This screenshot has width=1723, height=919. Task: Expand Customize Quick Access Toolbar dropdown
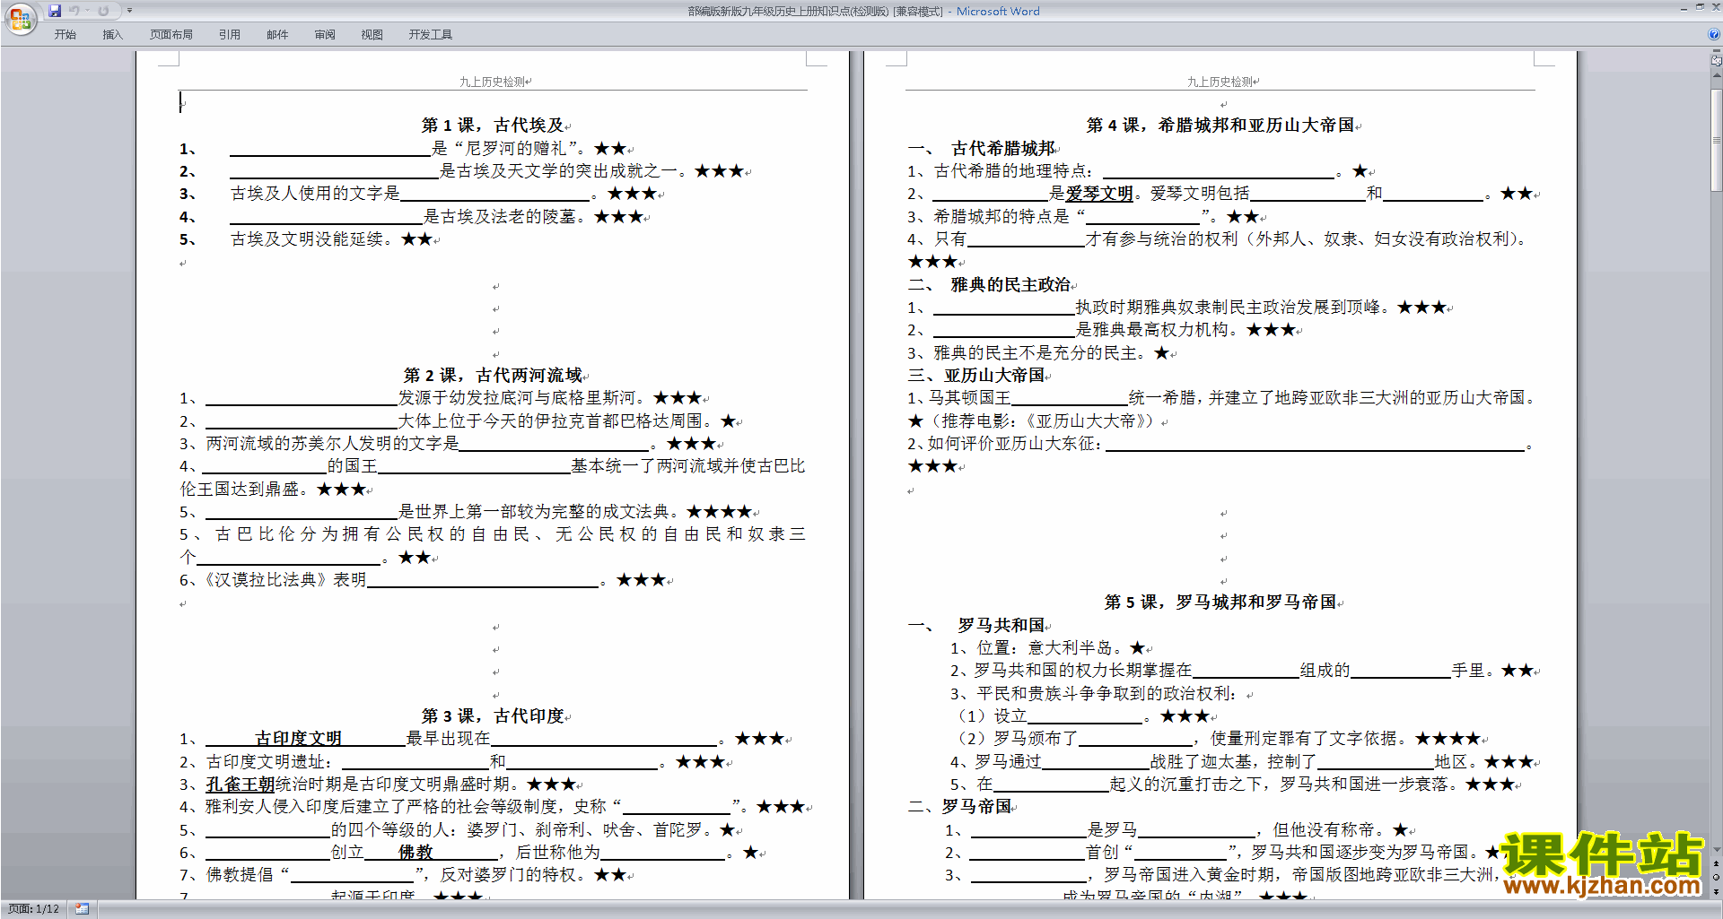coord(129,11)
